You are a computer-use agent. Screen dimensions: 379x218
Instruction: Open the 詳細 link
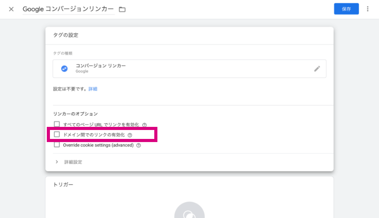(93, 89)
